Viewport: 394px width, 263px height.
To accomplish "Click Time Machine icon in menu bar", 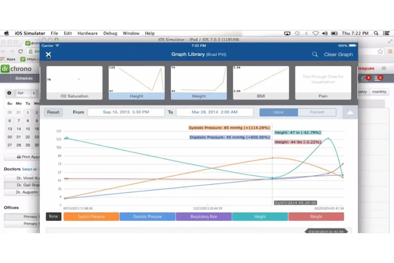I will tap(297, 33).
